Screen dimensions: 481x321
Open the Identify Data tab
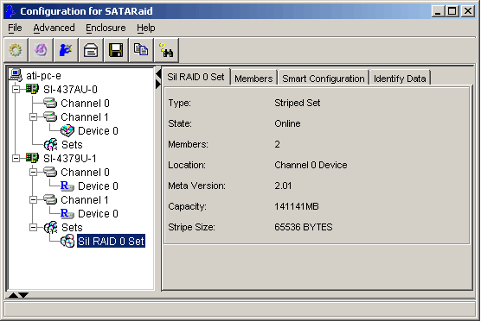pos(400,79)
